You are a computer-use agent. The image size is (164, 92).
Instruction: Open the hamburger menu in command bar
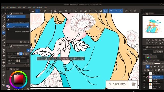point(33,11)
